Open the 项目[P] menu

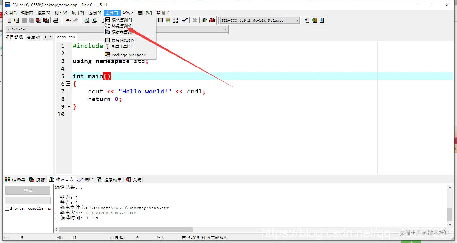coord(78,13)
